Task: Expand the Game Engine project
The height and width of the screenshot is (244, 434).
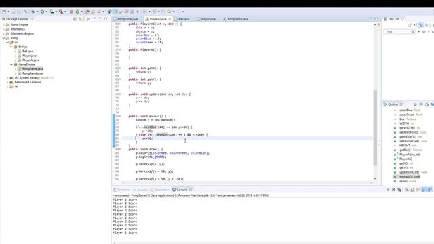Action: [3, 24]
